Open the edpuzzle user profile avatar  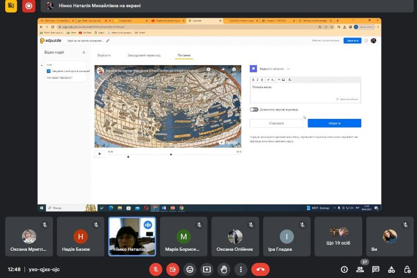tap(374, 41)
